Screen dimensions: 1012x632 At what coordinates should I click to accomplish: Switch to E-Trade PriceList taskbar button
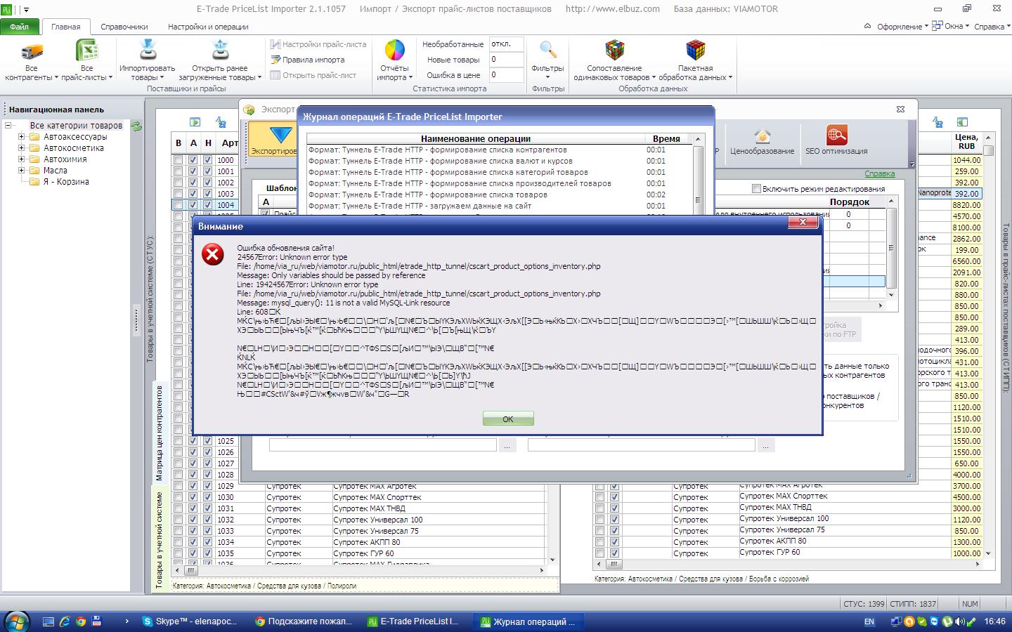[415, 621]
